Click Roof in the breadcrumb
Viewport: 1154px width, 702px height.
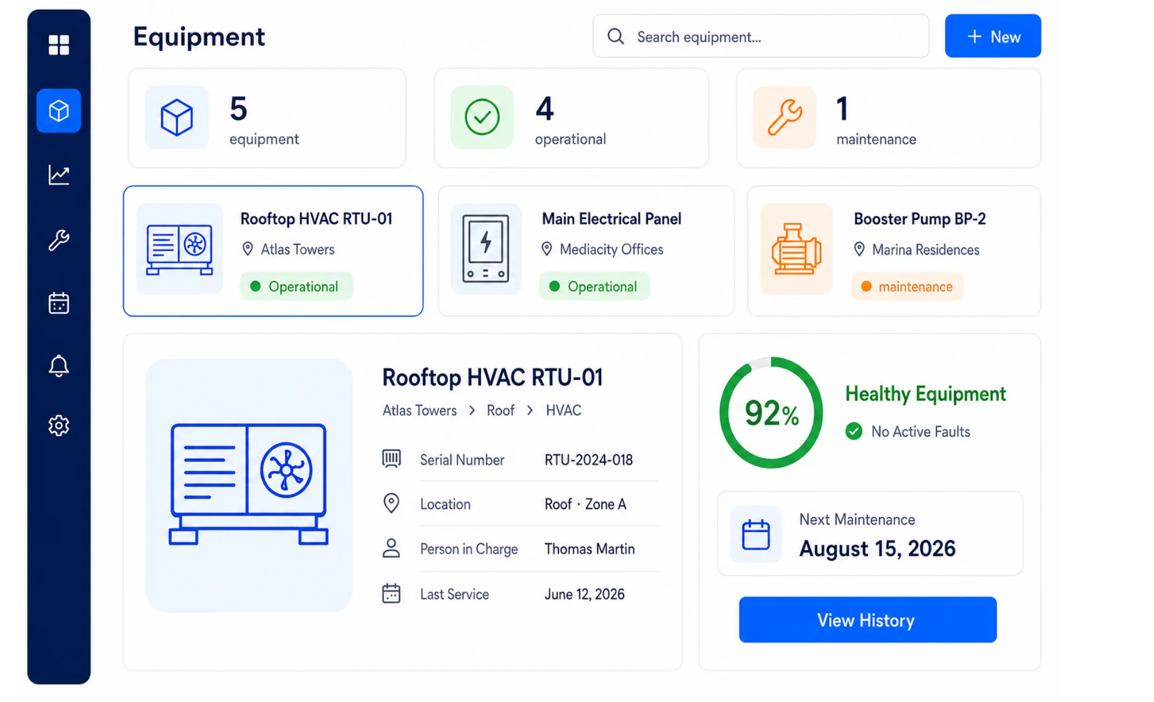(x=500, y=410)
